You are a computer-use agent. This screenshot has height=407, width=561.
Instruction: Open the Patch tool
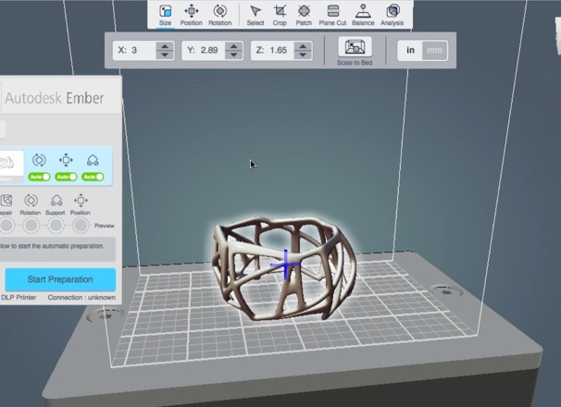coord(304,15)
